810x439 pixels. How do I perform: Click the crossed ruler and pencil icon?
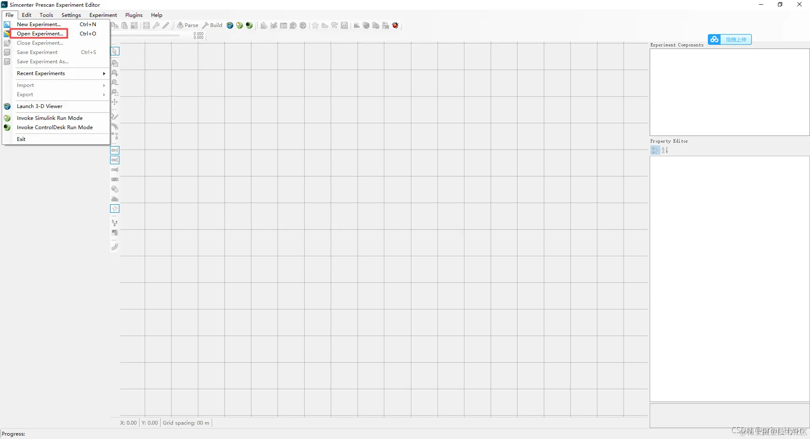coord(274,25)
